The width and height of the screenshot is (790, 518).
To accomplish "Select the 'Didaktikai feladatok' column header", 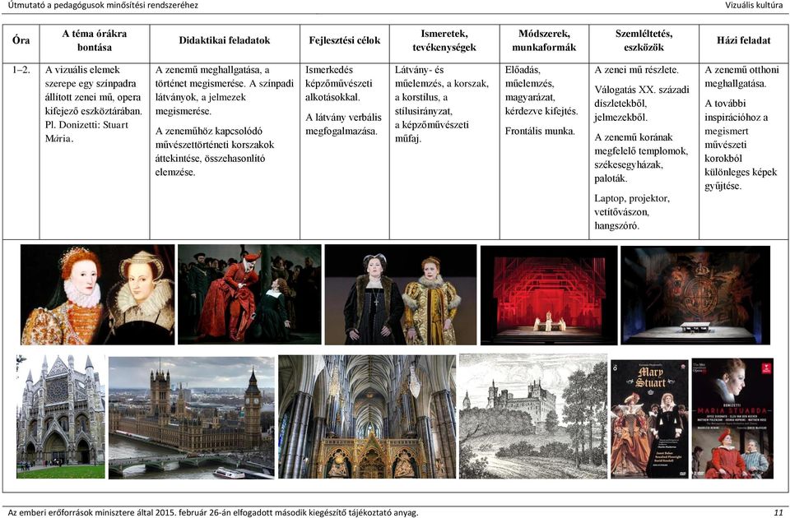I will [x=224, y=40].
